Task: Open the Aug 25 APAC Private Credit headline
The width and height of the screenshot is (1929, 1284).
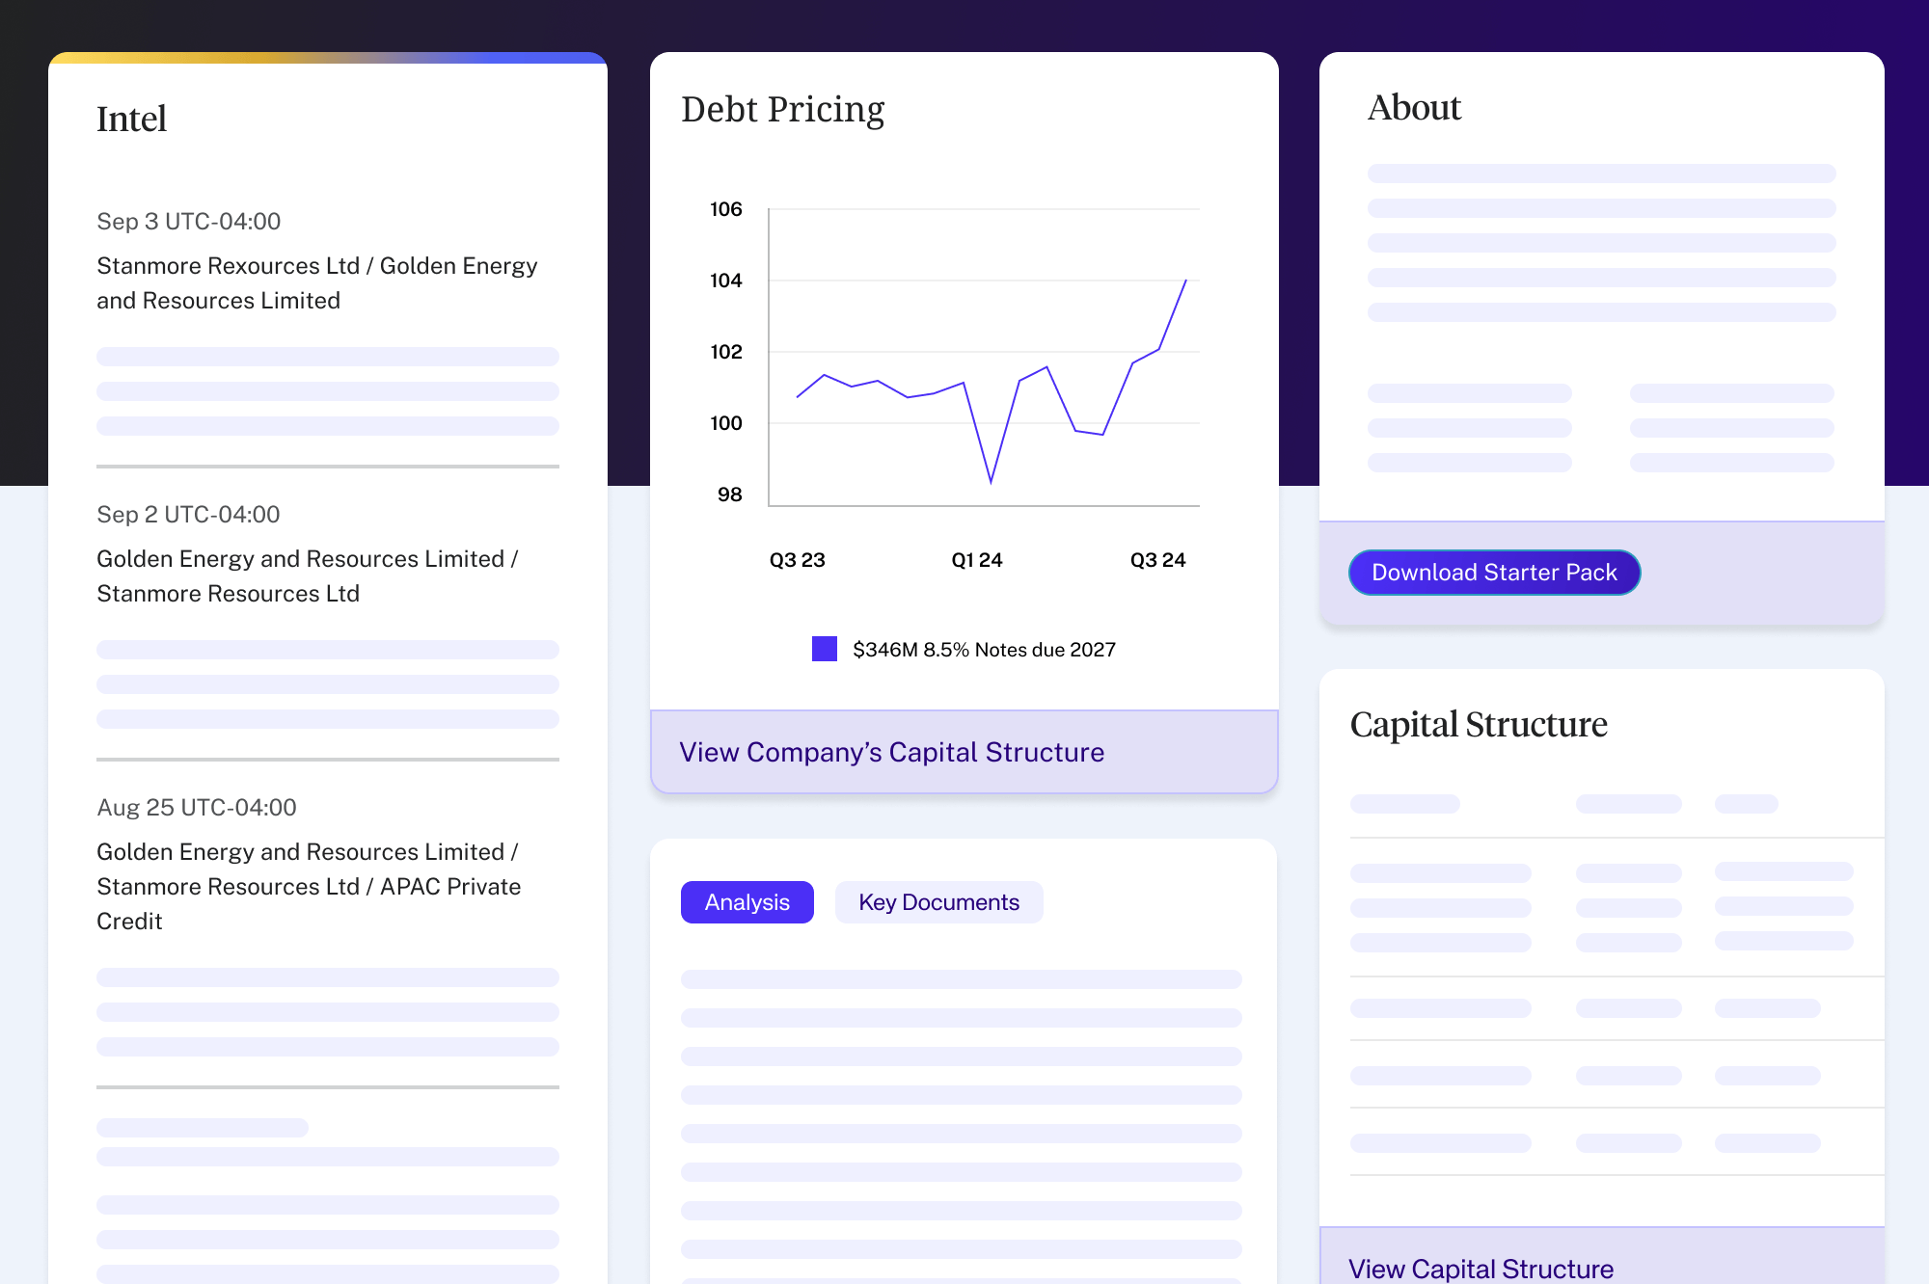Action: (309, 886)
